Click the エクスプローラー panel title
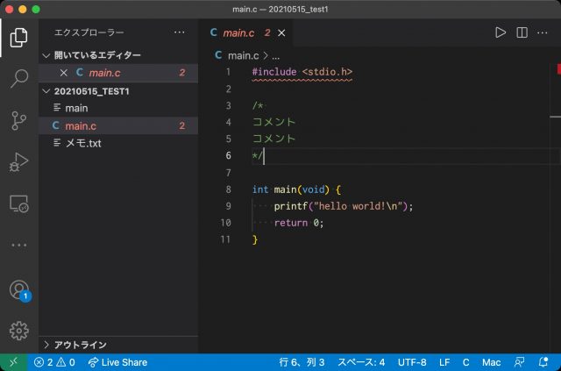This screenshot has width=561, height=371. click(x=89, y=32)
